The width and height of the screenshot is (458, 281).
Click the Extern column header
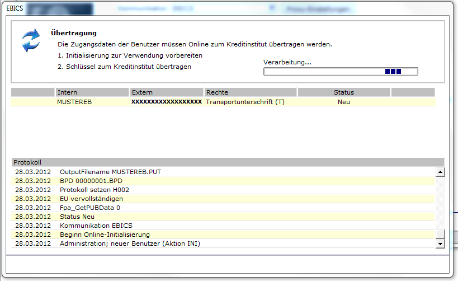tap(167, 92)
